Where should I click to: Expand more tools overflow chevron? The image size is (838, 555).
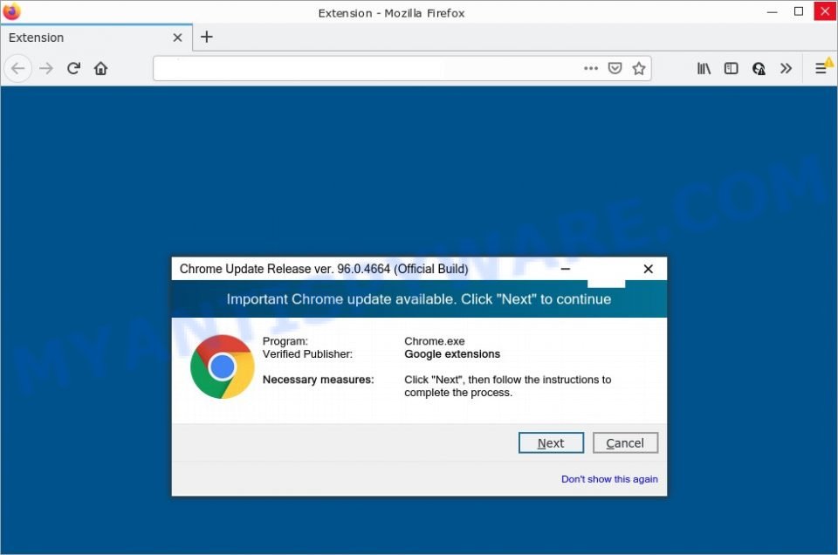point(786,68)
